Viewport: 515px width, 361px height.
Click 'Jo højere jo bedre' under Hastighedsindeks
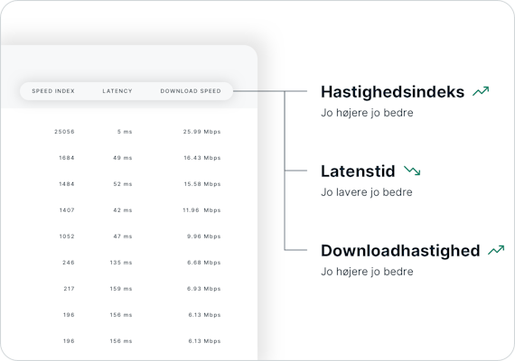[367, 113]
